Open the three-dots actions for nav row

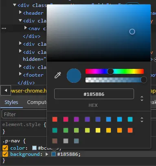tap(4, 29)
